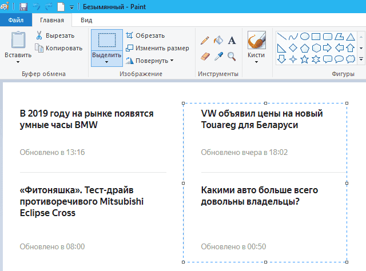The width and height of the screenshot is (366, 271).
Task: Click the Вставить clipboard icon
Action: (18, 40)
